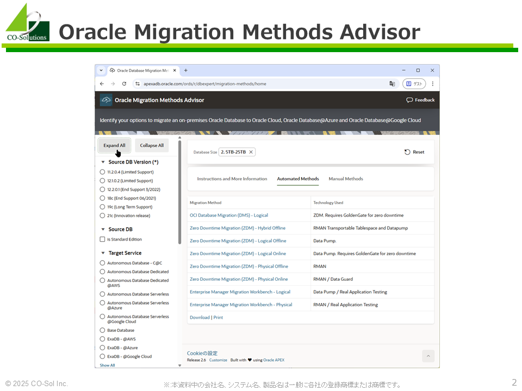Viewport: 522px width, 391px height.
Task: Reload the page with the refresh icon
Action: click(124, 84)
